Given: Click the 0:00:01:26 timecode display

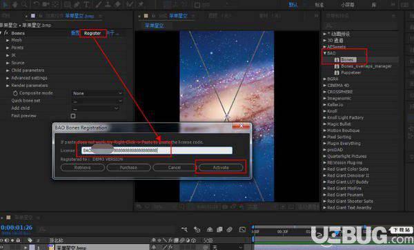Looking at the screenshot, I should [17, 227].
